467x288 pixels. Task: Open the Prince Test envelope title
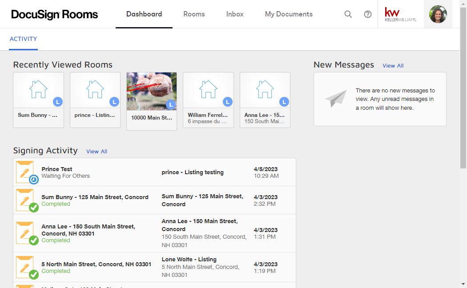(x=56, y=169)
